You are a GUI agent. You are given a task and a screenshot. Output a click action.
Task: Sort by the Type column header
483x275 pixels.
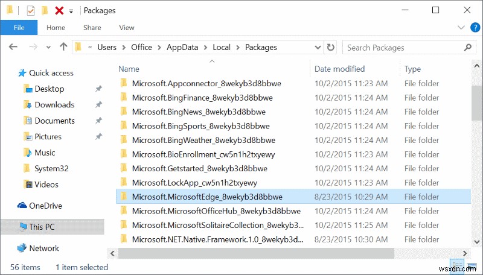(412, 69)
